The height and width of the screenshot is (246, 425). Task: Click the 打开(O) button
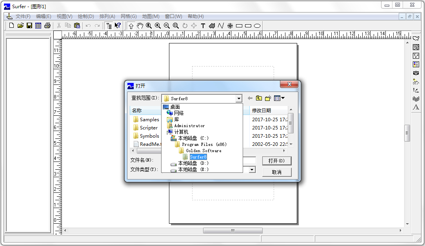tap(277, 161)
